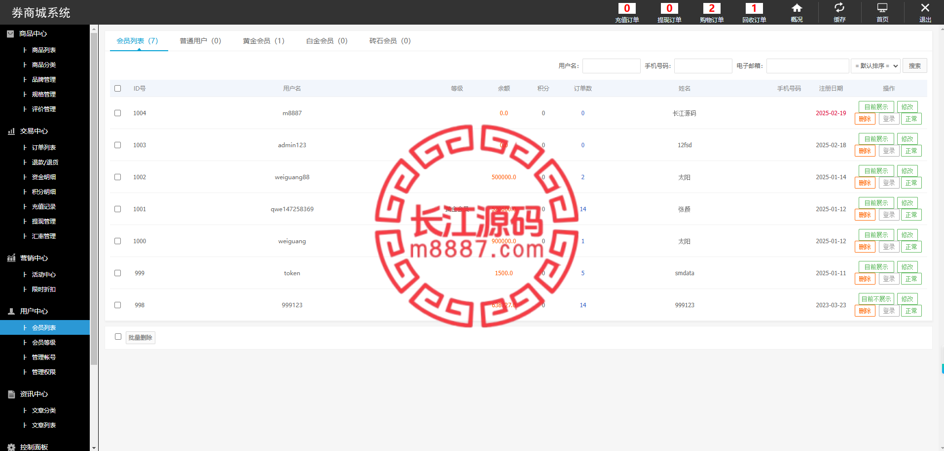The height and width of the screenshot is (451, 944).
Task: Click the sidebar scrollbar down arrow
Action: click(94, 448)
